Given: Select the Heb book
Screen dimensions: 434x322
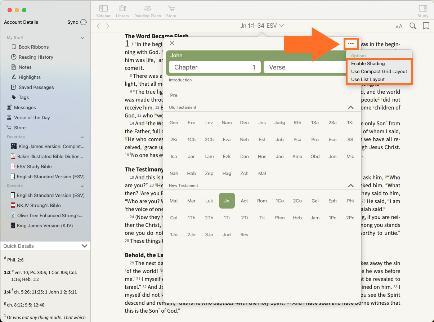Looking at the screenshot, I should 297,218.
